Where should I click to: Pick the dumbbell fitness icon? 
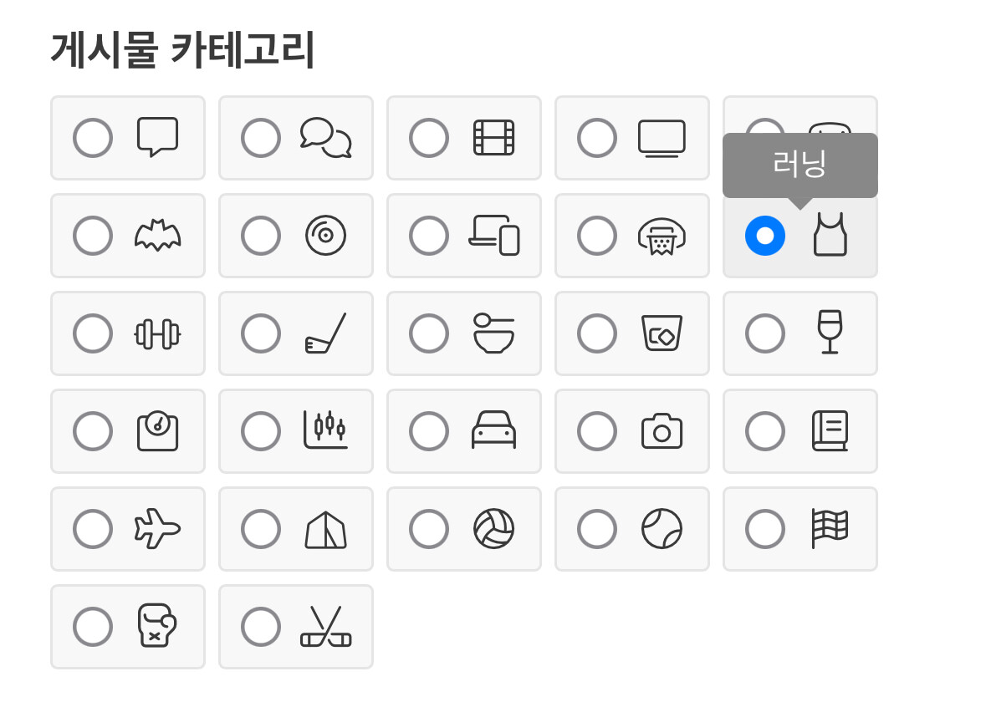pyautogui.click(x=157, y=333)
